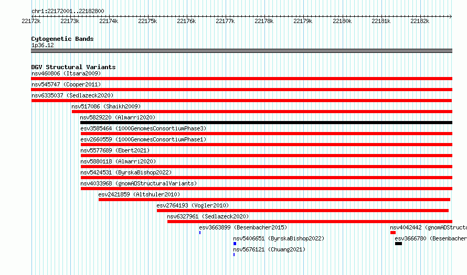Viewport: 467px width, 275px height.
Task: Click the red bar under nsv545747
Action: point(241,90)
